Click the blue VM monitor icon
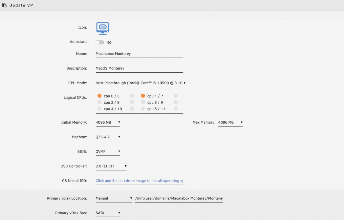 pos(103,28)
